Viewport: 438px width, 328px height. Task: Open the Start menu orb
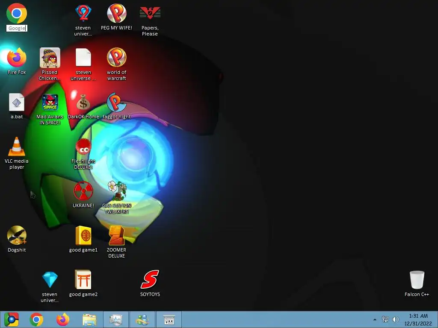[x=11, y=319]
